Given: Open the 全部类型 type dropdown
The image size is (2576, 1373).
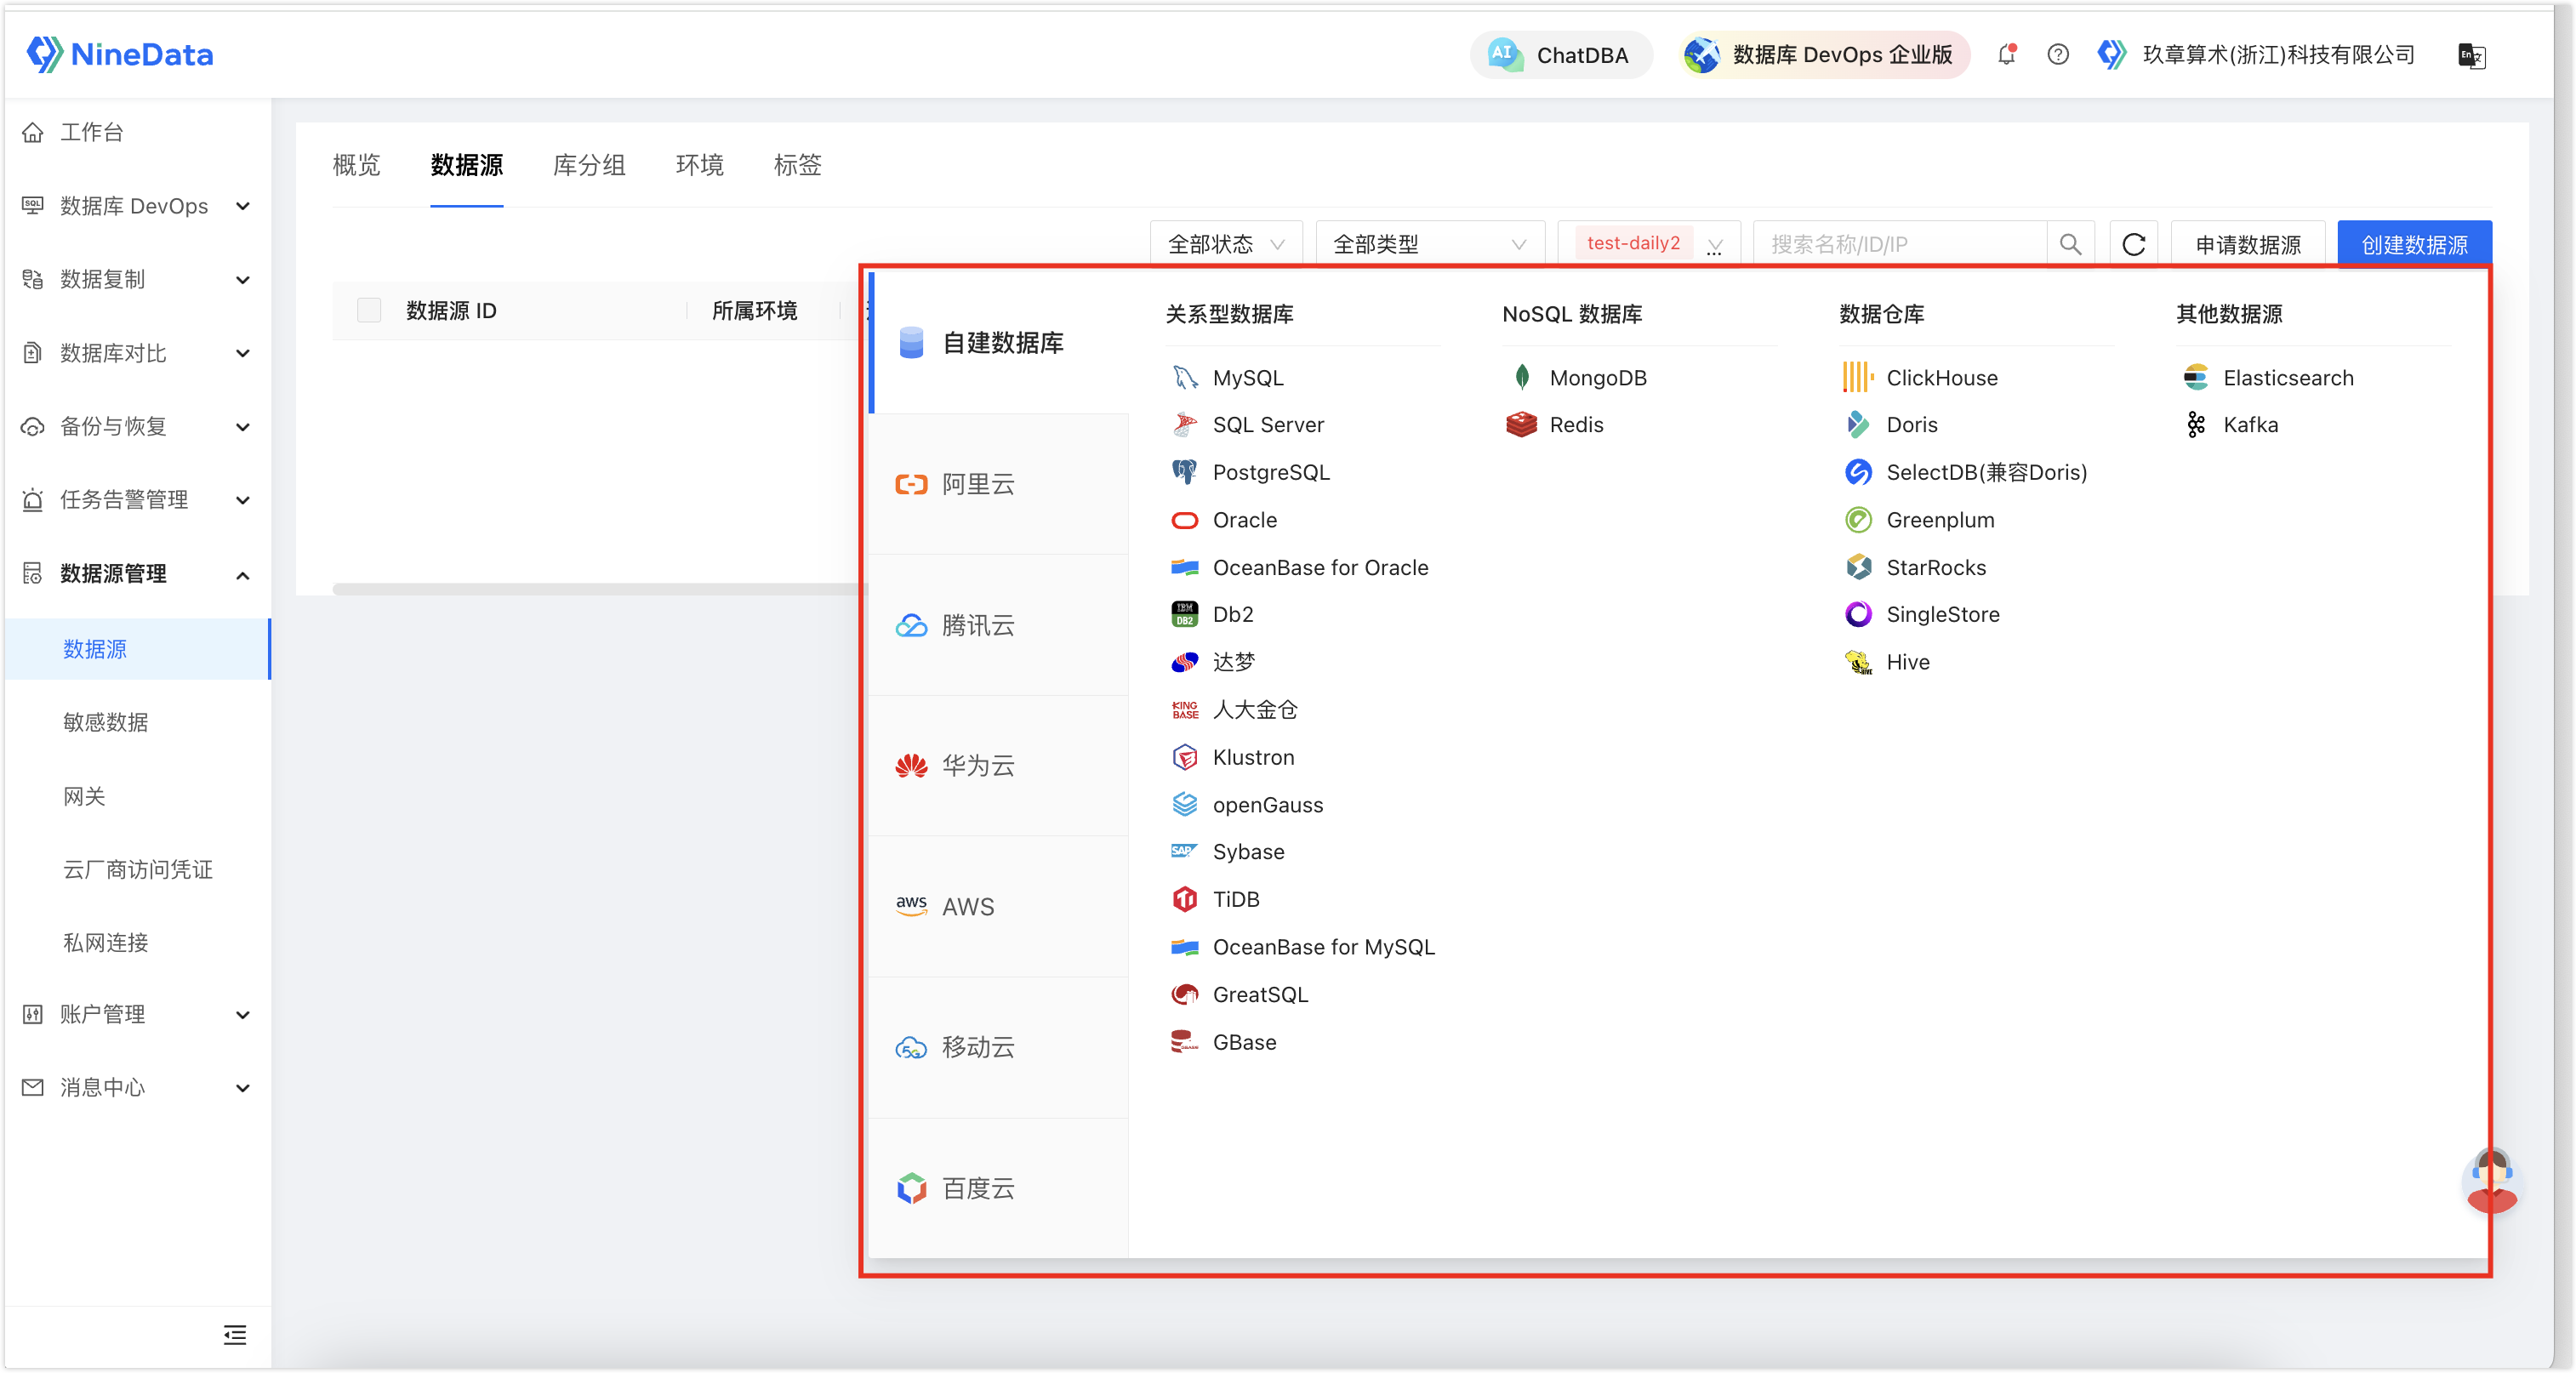Looking at the screenshot, I should (x=1430, y=244).
